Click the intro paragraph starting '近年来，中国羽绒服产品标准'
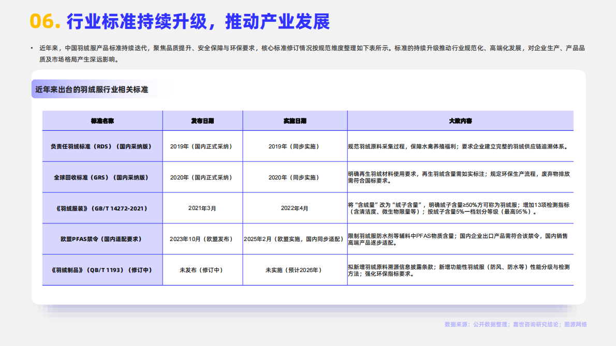 (312, 54)
